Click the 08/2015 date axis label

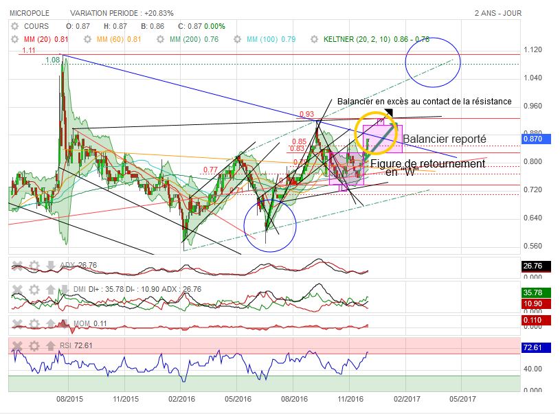(x=69, y=399)
